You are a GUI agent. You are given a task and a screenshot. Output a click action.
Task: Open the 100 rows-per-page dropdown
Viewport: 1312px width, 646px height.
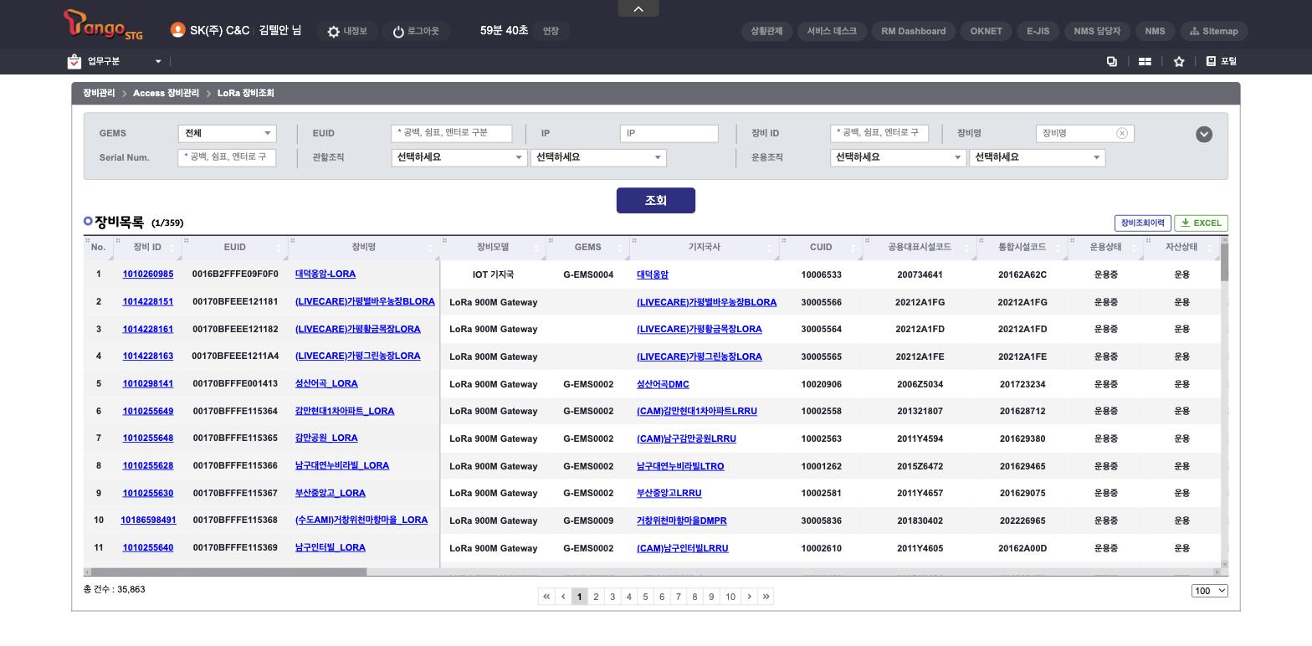click(1210, 591)
